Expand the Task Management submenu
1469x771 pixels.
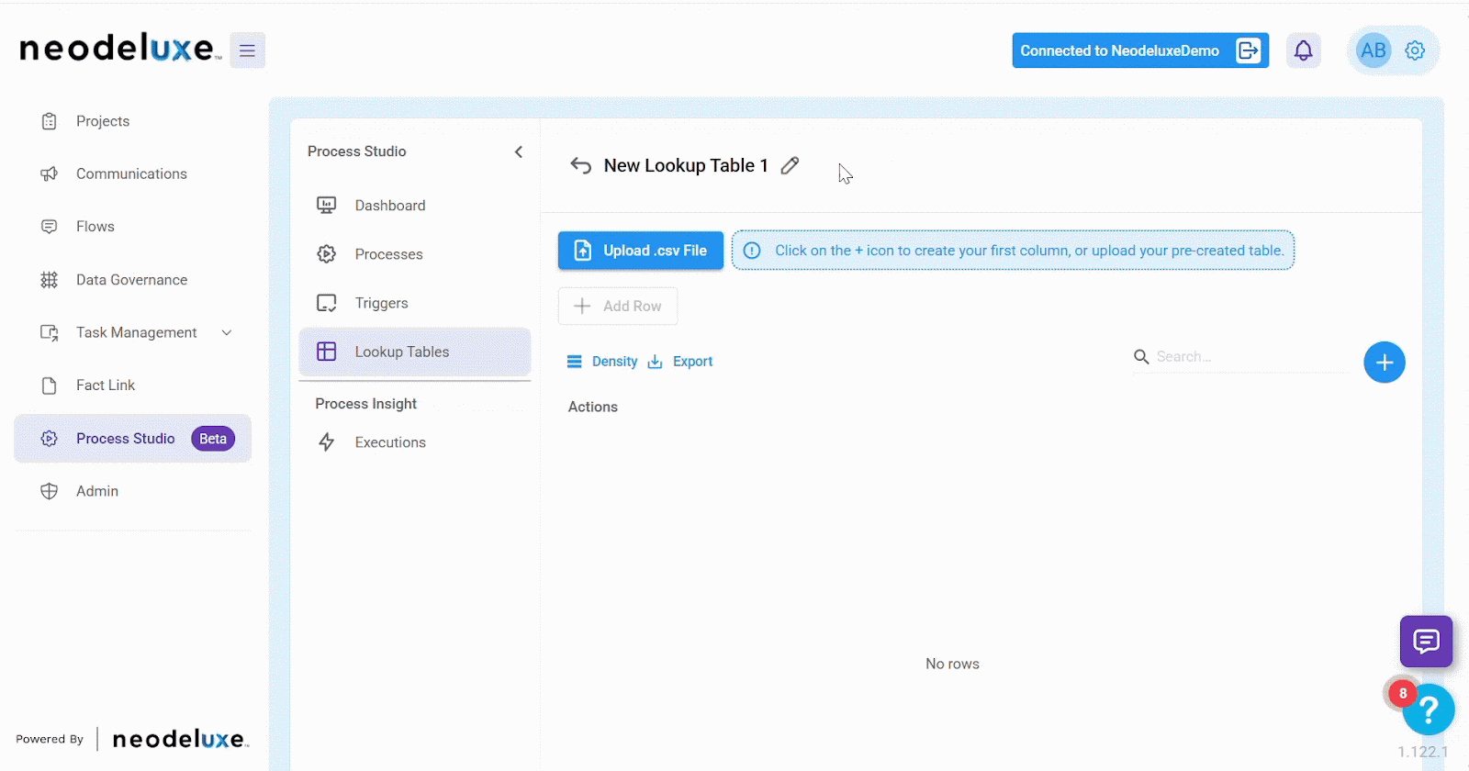[x=227, y=332]
